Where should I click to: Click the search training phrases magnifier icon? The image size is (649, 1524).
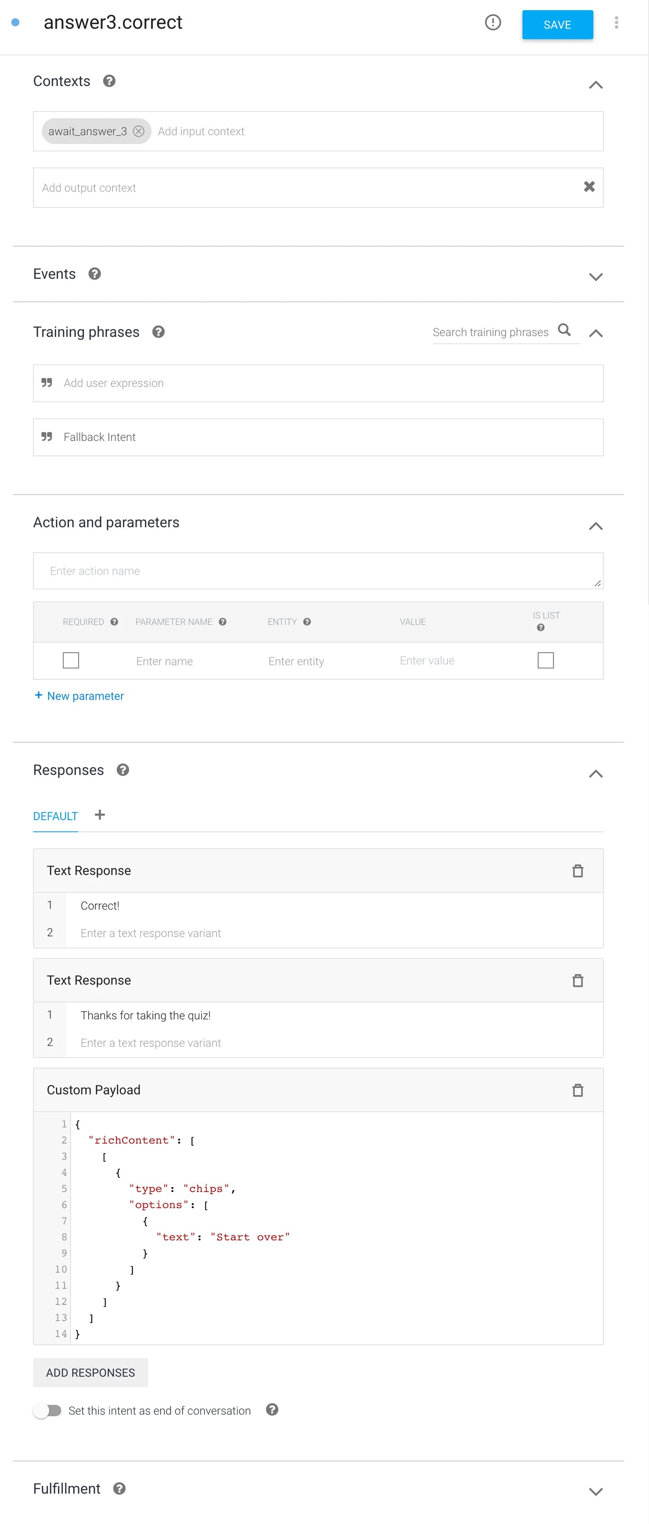[x=565, y=330]
